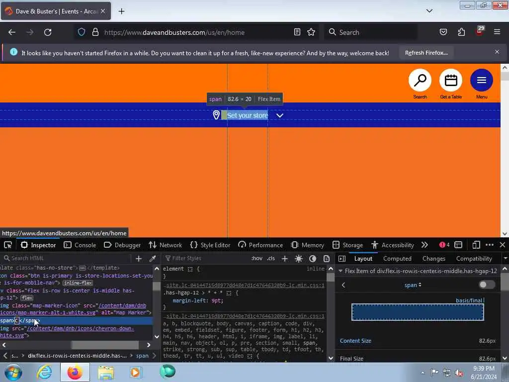Open the Changes sidebar tab
The height and width of the screenshot is (382, 509).
(433, 259)
